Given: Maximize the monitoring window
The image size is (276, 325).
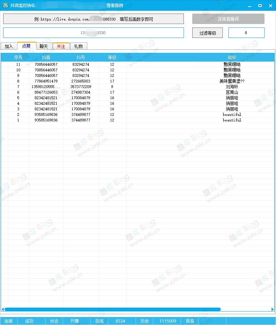Looking at the screenshot, I should pos(260,6).
